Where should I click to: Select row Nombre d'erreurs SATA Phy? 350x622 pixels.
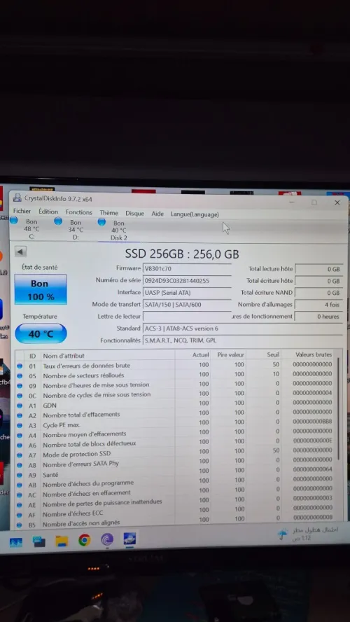click(x=176, y=462)
